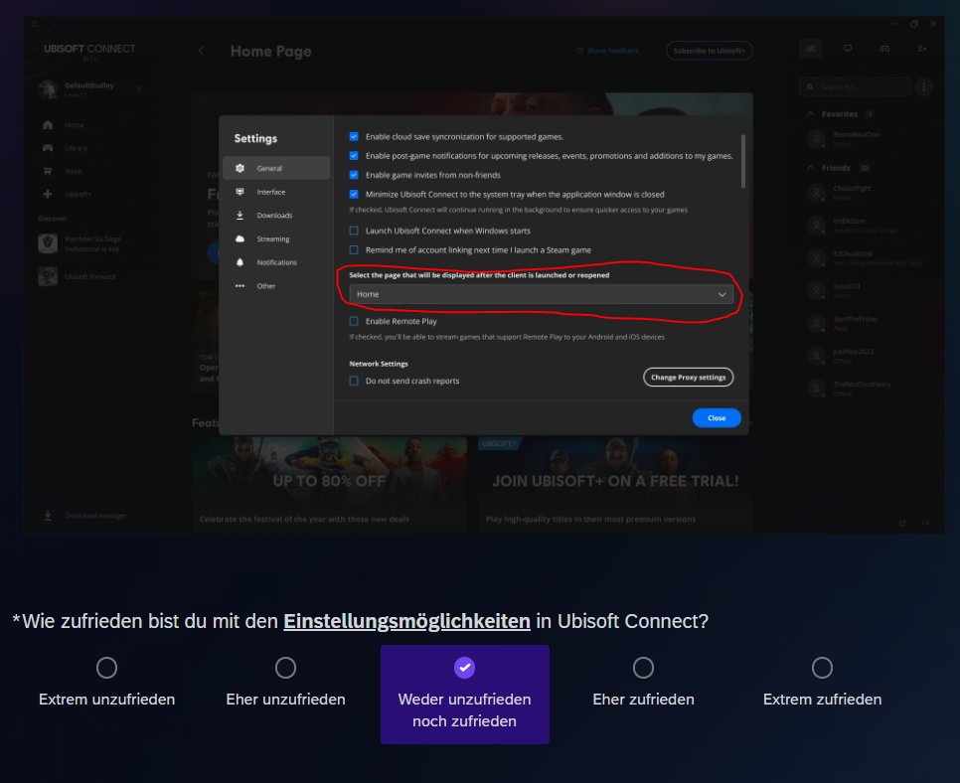The image size is (960, 783).
Task: Select the Eher unzufrieden radio option
Action: [x=285, y=668]
